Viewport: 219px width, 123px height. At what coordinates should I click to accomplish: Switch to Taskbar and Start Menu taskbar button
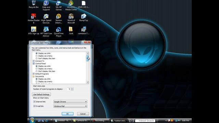pos(118,121)
